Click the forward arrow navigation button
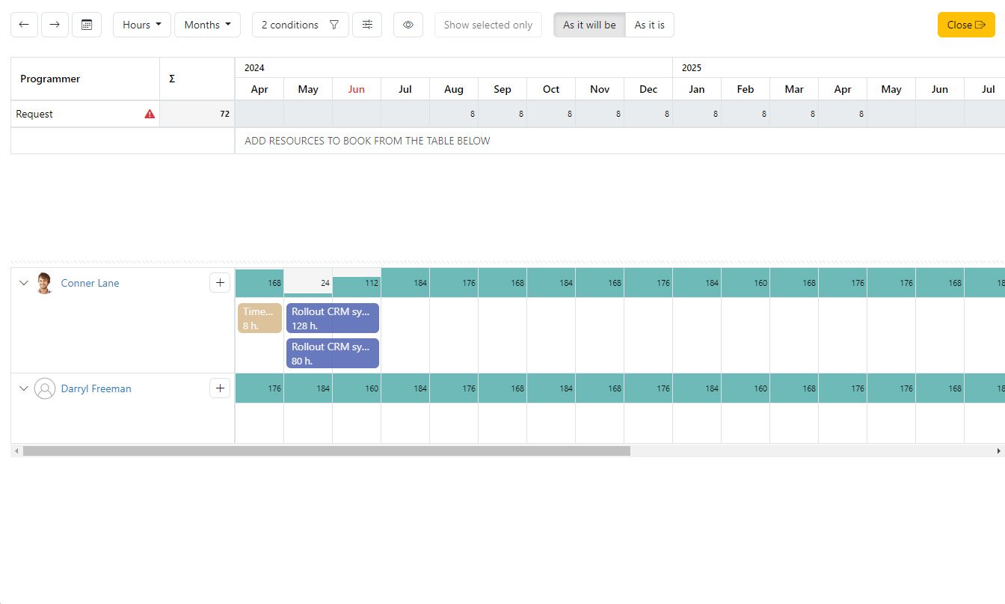The image size is (1005, 604). pyautogui.click(x=55, y=25)
